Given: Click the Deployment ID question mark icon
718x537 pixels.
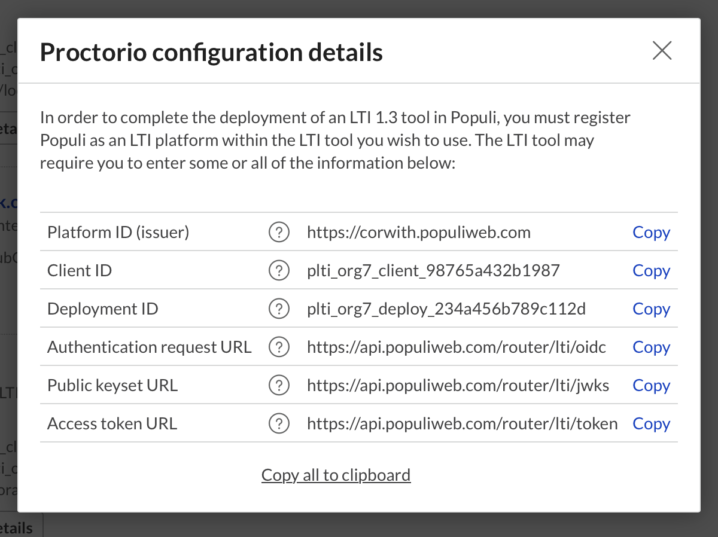Looking at the screenshot, I should click(x=279, y=309).
